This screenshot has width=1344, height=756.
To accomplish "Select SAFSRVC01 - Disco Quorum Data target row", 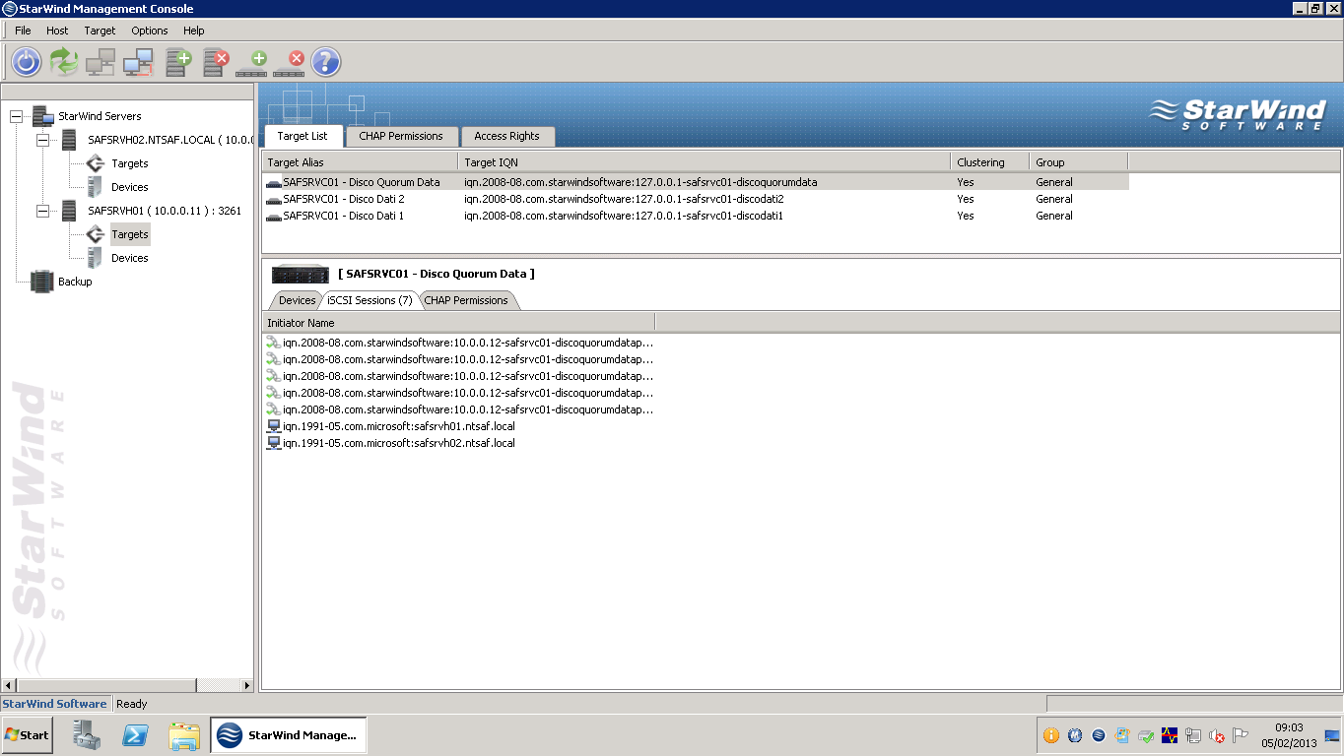I will coord(696,182).
